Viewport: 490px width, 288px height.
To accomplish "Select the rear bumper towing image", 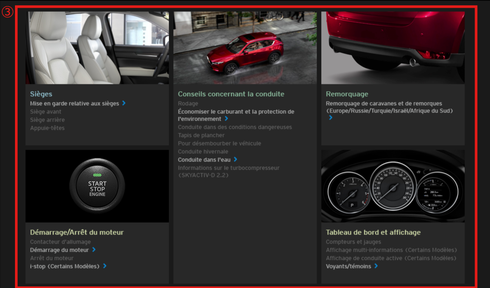I will [393, 48].
